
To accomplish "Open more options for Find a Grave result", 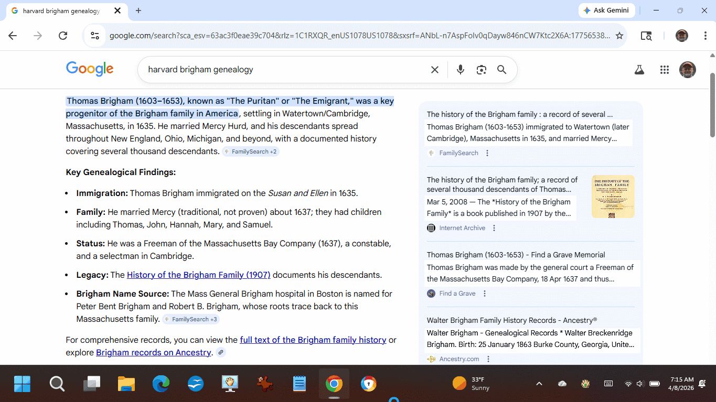I will tap(485, 294).
